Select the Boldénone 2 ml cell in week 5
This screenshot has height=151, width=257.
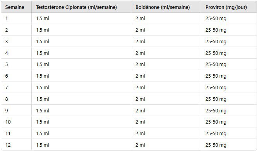(166, 64)
